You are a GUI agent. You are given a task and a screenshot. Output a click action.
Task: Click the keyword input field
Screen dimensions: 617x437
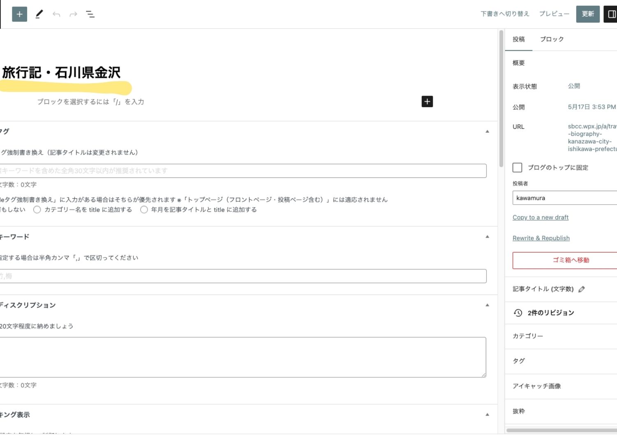tap(243, 276)
